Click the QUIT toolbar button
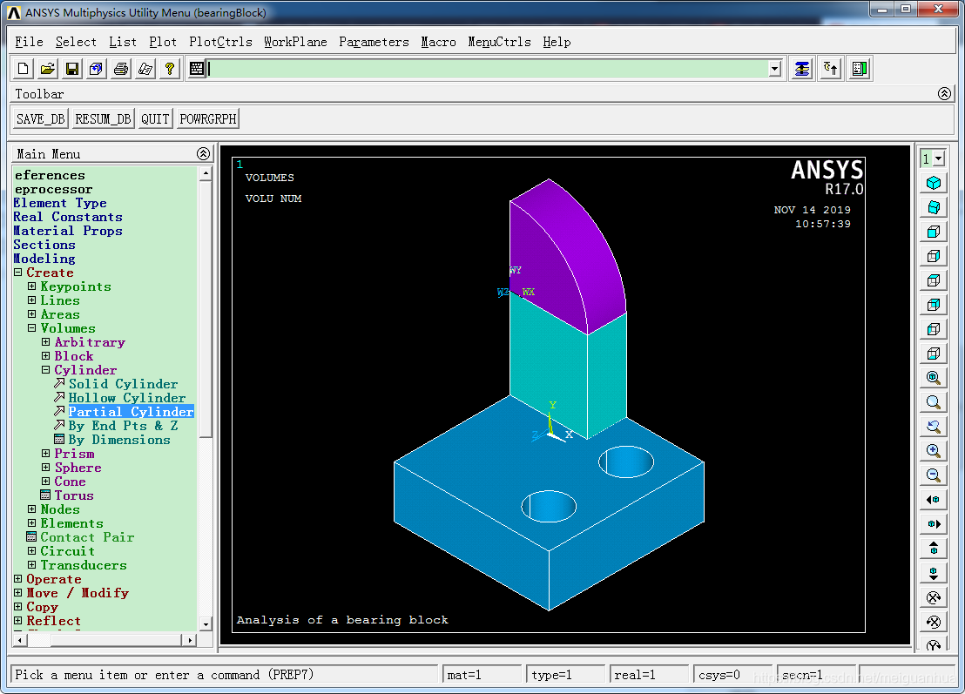 coord(155,118)
